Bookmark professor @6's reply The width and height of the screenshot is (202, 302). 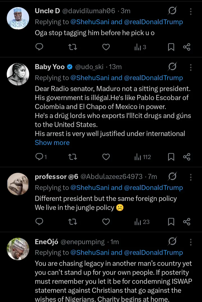pyautogui.click(x=171, y=222)
